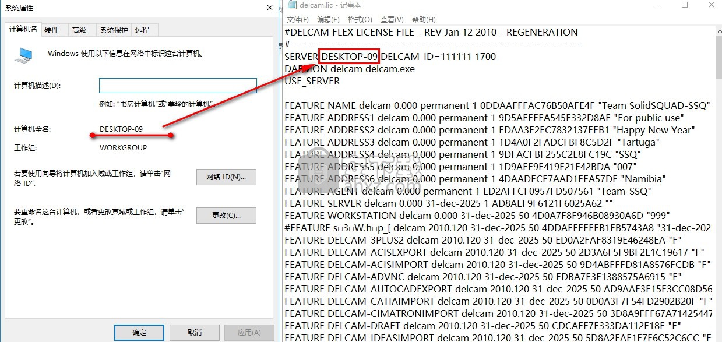Click the #DELCAM FLEX LICENSE FILE header line
The image size is (722, 342).
click(x=431, y=32)
